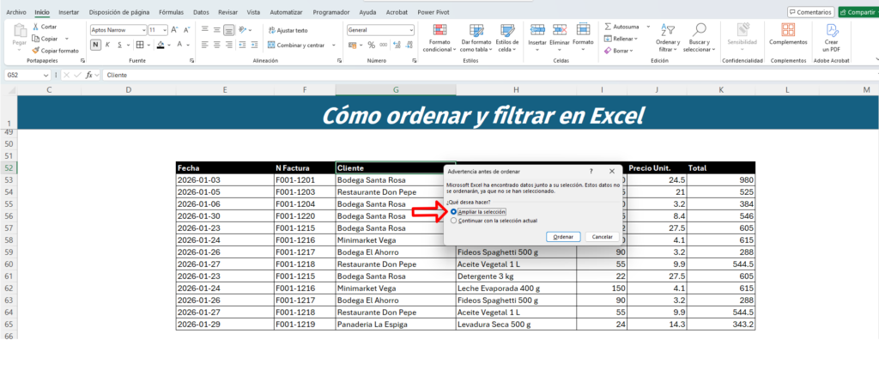The height and width of the screenshot is (370, 879).
Task: Align cell content to top
Action: pyautogui.click(x=204, y=30)
